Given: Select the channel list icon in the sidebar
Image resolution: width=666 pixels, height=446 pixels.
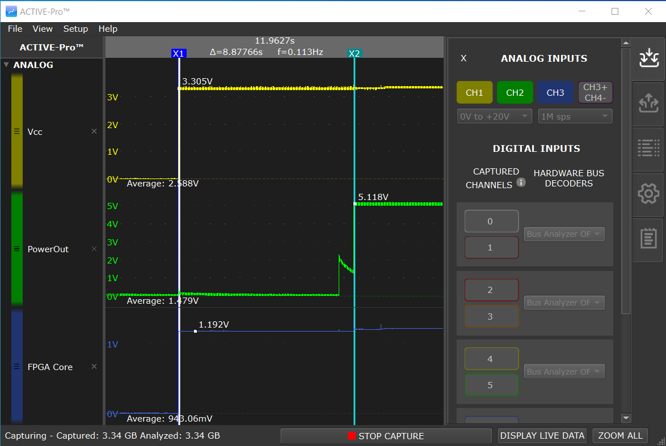Looking at the screenshot, I should pos(648,147).
